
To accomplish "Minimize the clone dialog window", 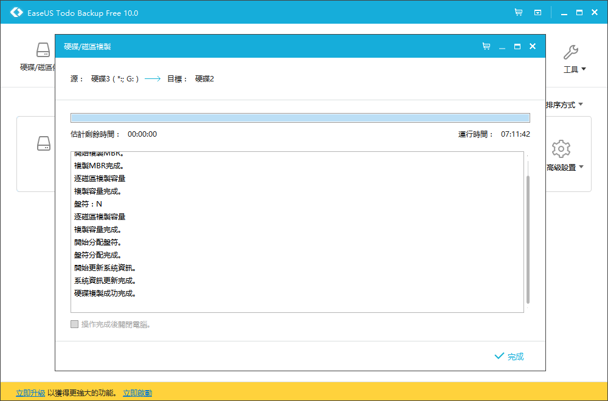I will click(x=502, y=47).
